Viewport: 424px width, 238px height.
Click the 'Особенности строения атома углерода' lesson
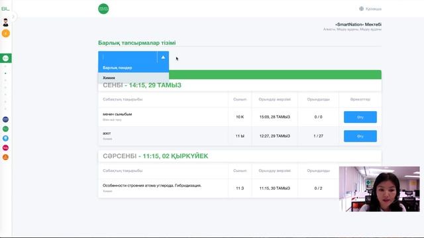[x=152, y=185]
